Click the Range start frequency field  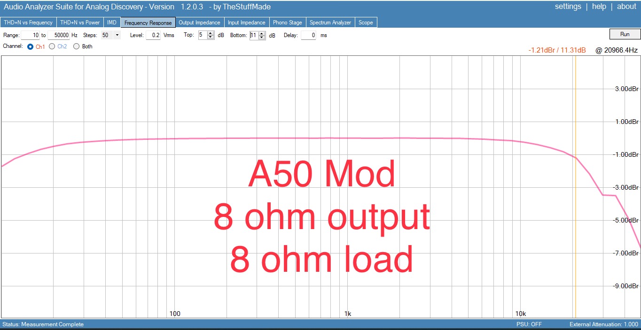click(x=31, y=35)
